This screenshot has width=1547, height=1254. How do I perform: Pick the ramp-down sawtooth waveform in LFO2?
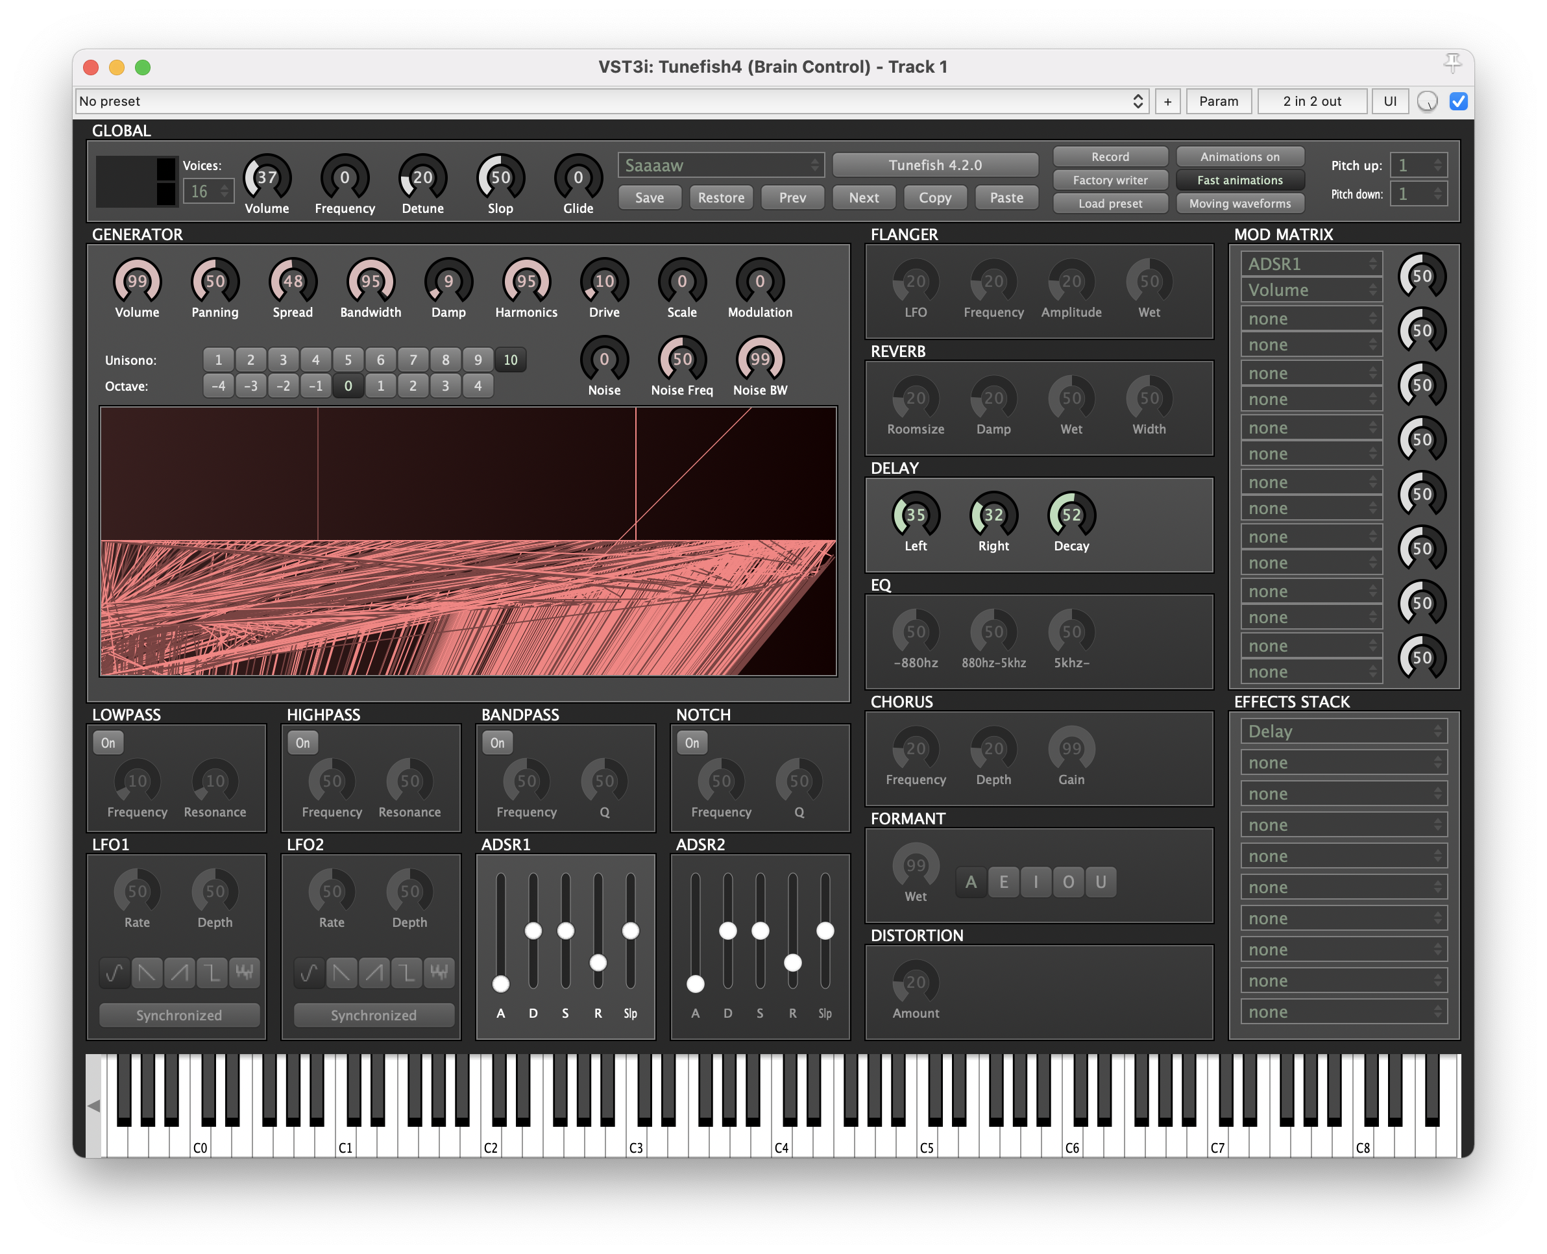[341, 972]
